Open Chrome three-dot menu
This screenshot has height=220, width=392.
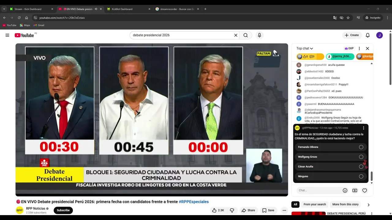coord(388,18)
